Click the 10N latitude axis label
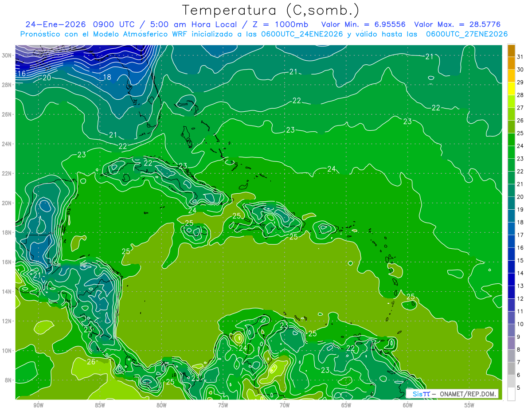Screen dimensions: 532x411 tap(7, 351)
